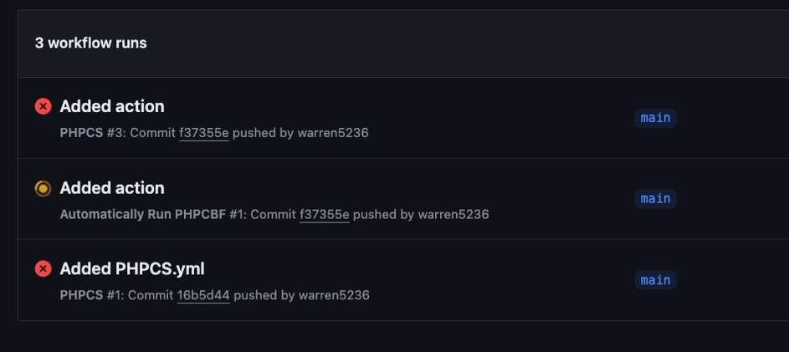View commit 16b5d44

203,295
